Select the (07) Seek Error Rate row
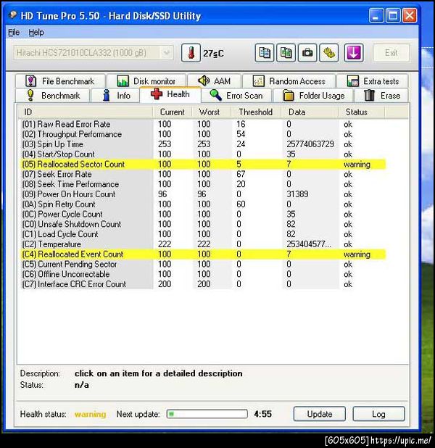Viewport: 435px width, 448px height. (x=203, y=174)
